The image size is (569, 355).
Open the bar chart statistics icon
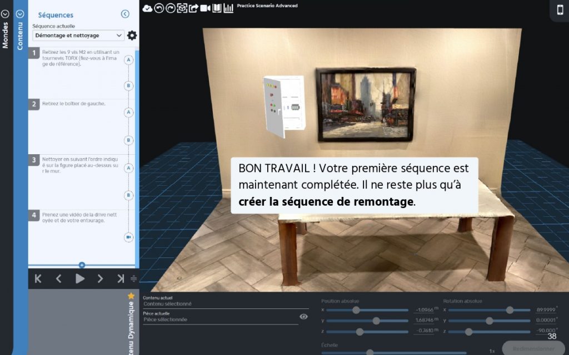[228, 8]
